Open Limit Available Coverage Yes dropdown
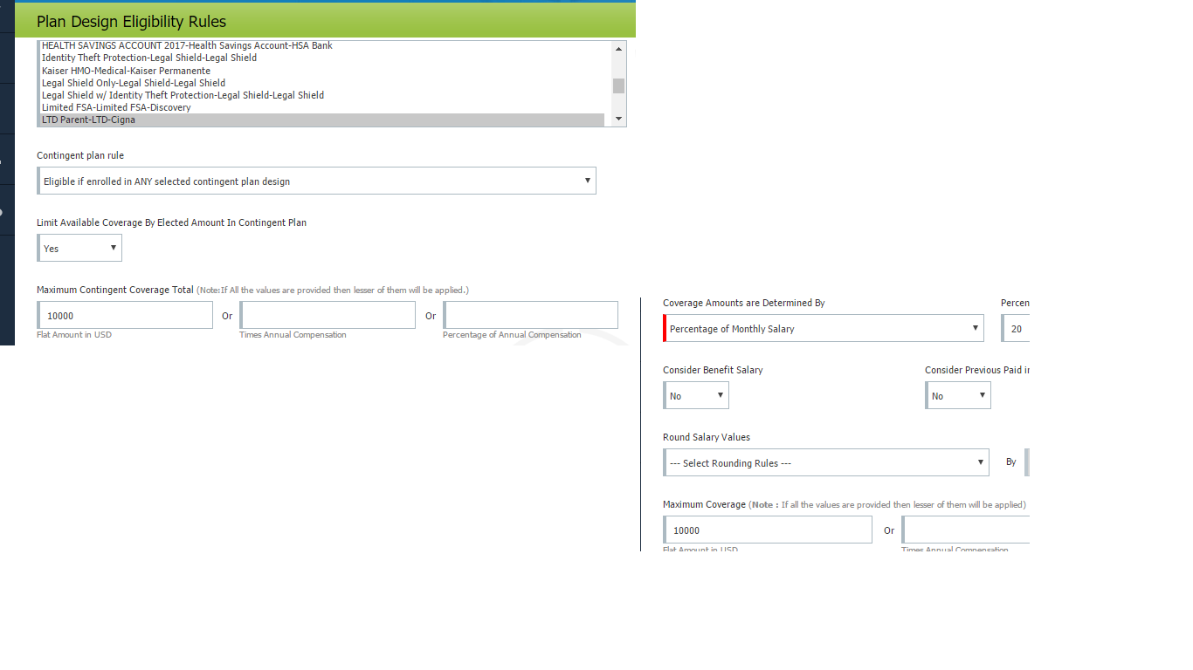 pyautogui.click(x=80, y=249)
